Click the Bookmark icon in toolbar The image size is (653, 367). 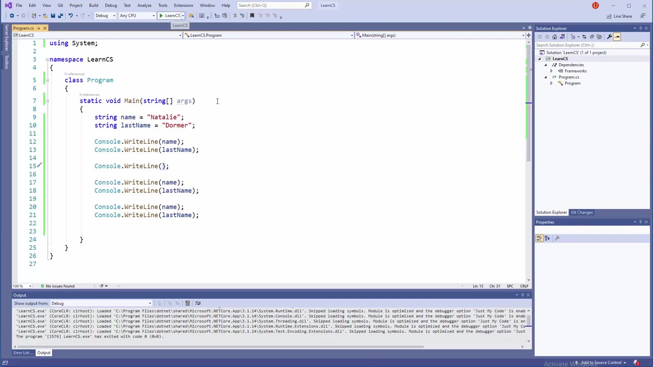click(x=252, y=15)
